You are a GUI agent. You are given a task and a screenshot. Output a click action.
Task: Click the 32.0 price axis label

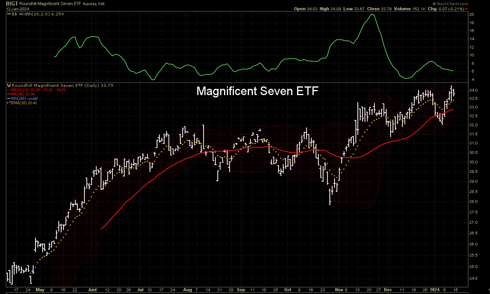(474, 125)
